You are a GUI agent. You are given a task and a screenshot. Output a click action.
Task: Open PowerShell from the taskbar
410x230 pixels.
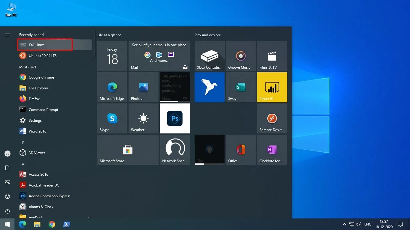coord(66,224)
